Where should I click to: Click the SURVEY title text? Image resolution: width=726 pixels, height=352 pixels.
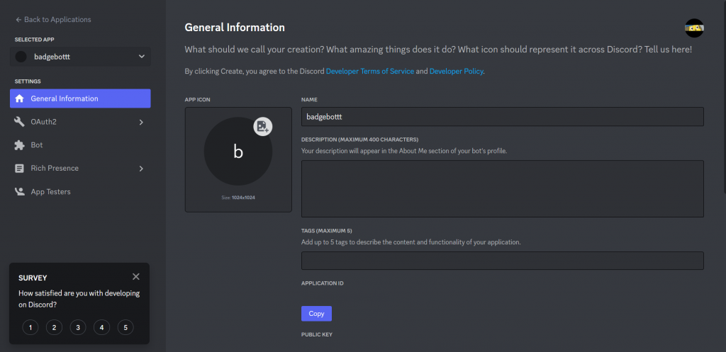(x=33, y=278)
